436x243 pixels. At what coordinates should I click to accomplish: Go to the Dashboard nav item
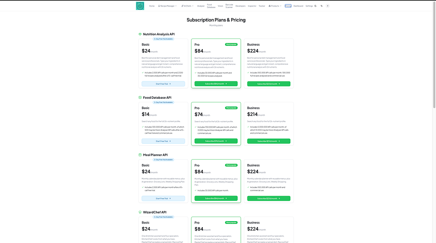298,6
